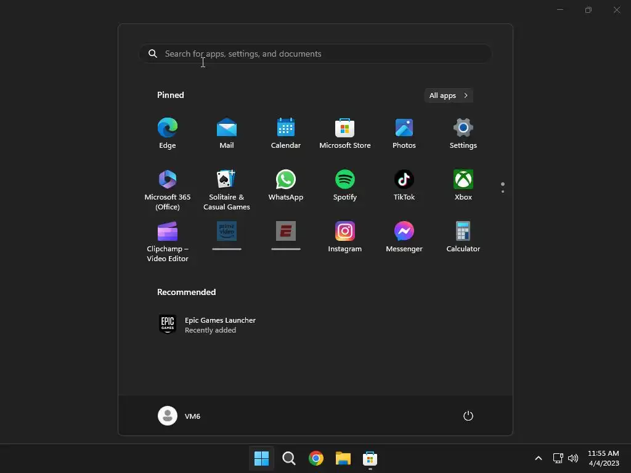Open the Edge browser from pinned apps
The width and height of the screenshot is (631, 473).
(168, 133)
